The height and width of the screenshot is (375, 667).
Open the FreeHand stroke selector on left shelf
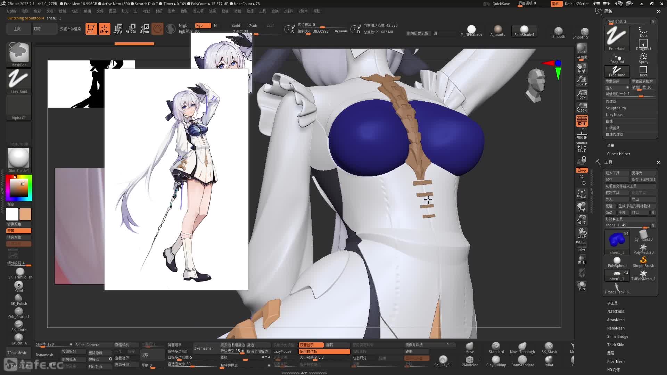coord(19,81)
